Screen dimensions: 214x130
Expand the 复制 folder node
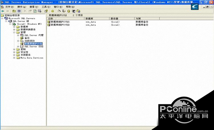click(14, 49)
